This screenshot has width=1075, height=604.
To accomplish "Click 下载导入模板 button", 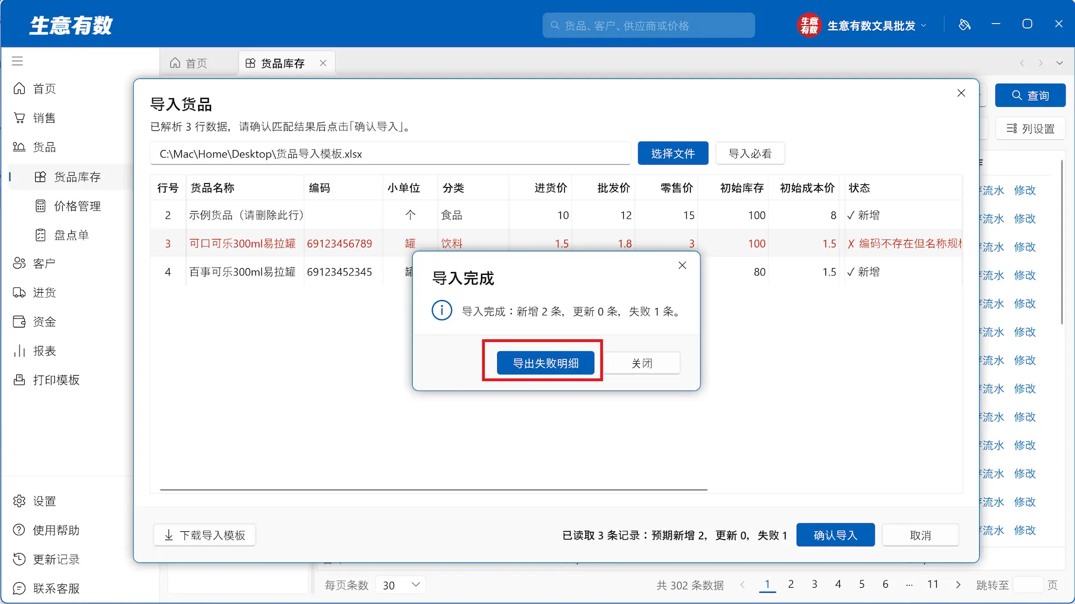I will tap(204, 535).
